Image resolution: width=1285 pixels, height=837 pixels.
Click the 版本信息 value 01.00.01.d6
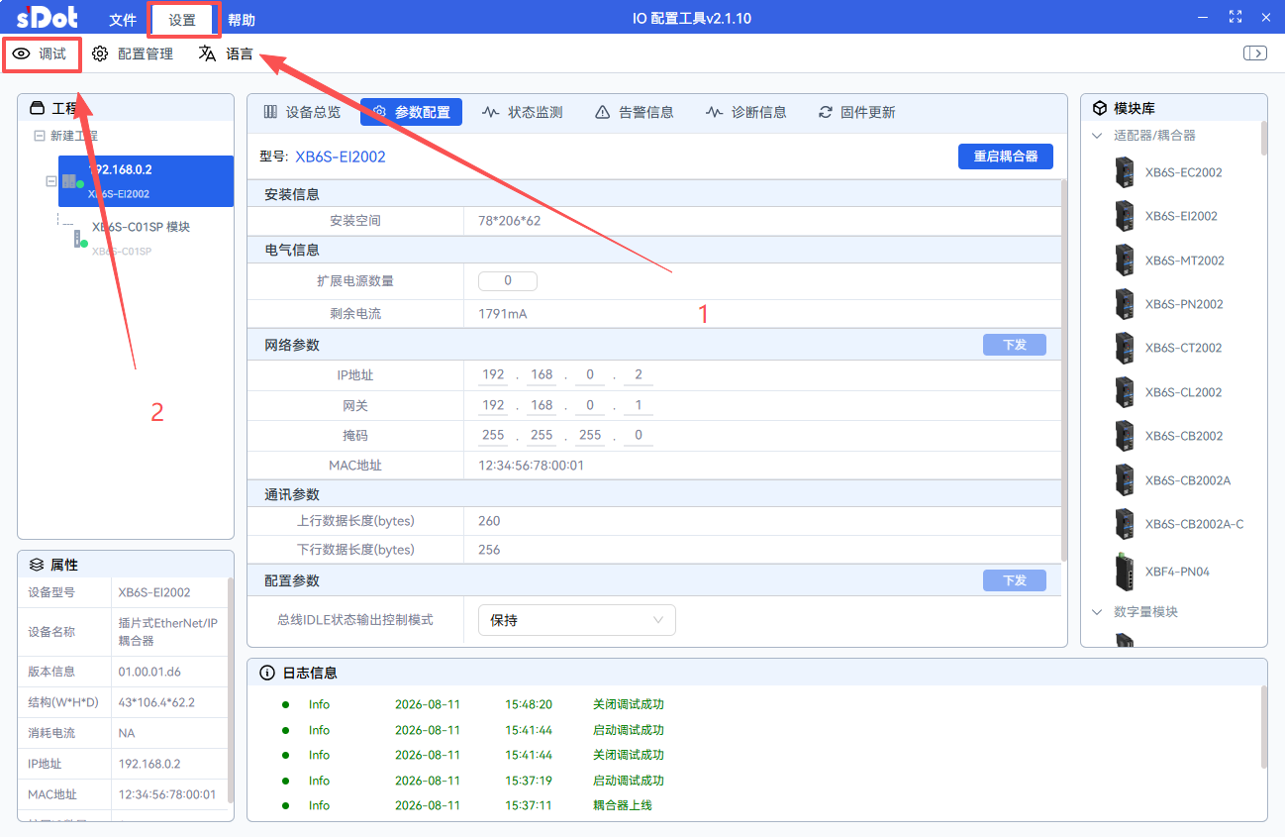(x=149, y=672)
